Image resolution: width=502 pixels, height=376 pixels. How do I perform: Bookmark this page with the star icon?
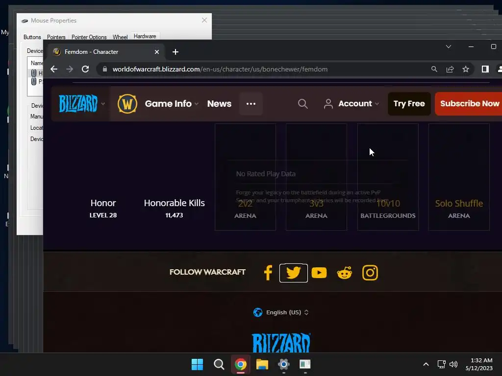(x=466, y=69)
